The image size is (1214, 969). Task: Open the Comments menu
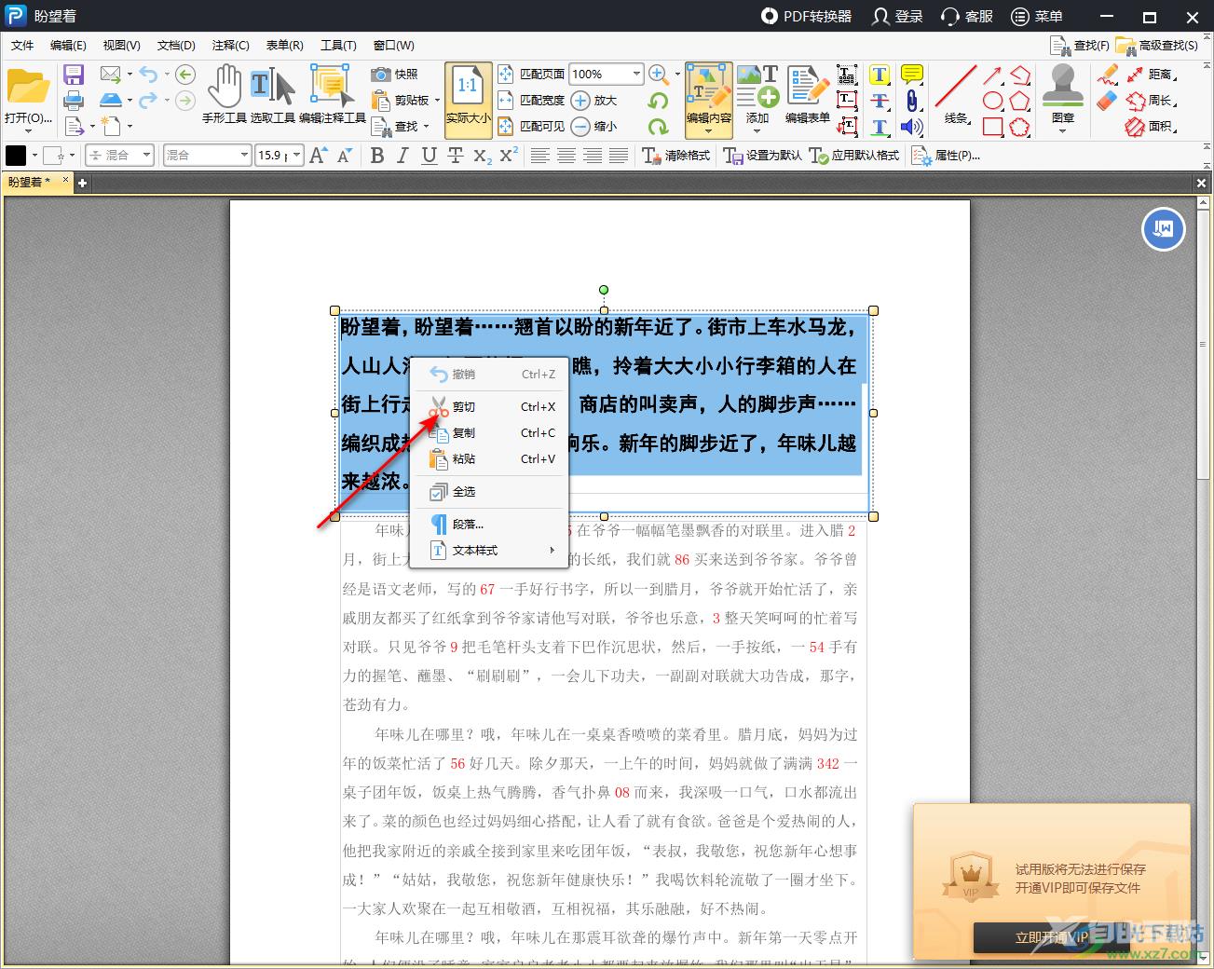tap(230, 45)
